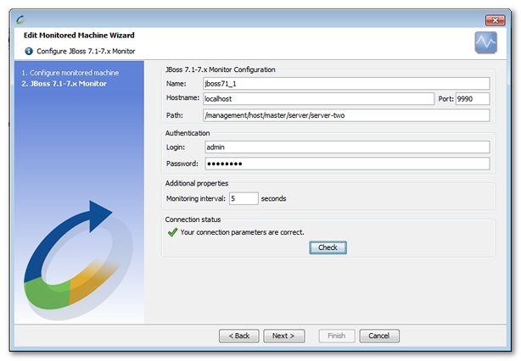The width and height of the screenshot is (521, 361).
Task: Click the application icon in the title bar
Action: pos(20,19)
